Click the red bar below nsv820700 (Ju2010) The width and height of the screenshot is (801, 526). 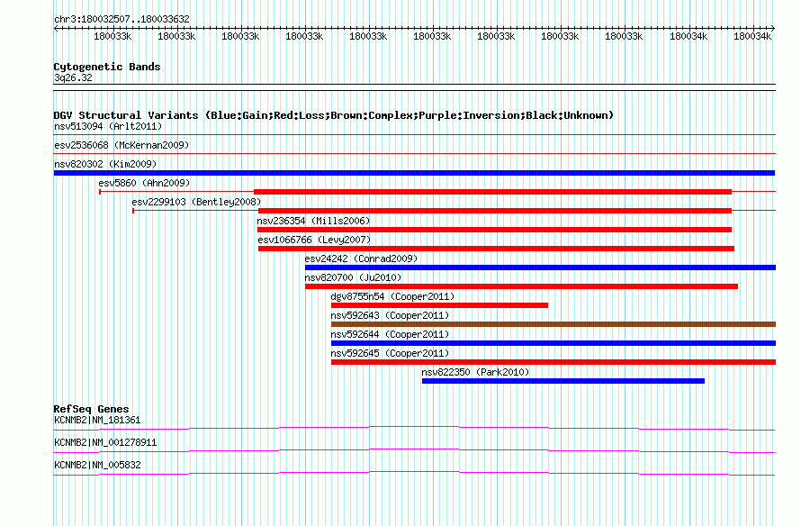point(522,286)
